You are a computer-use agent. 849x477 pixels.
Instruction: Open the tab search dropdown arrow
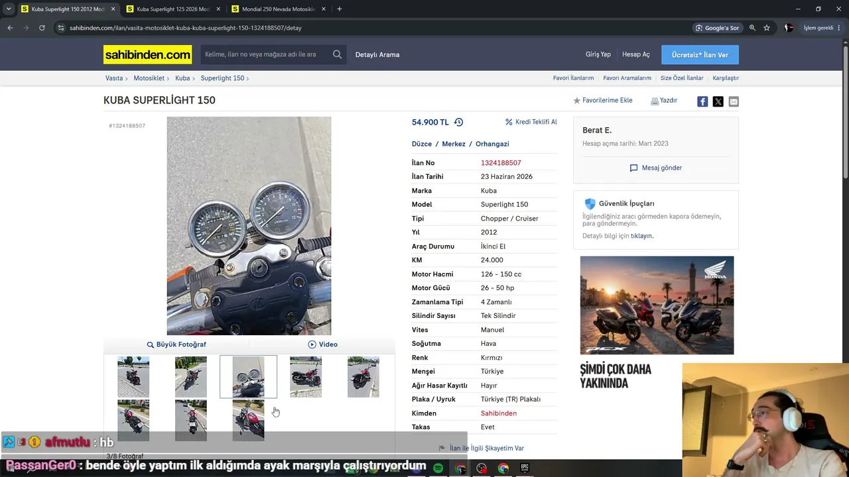point(9,9)
